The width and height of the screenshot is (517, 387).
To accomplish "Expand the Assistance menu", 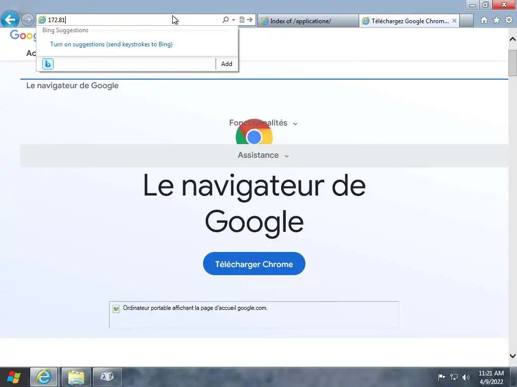I will click(263, 155).
